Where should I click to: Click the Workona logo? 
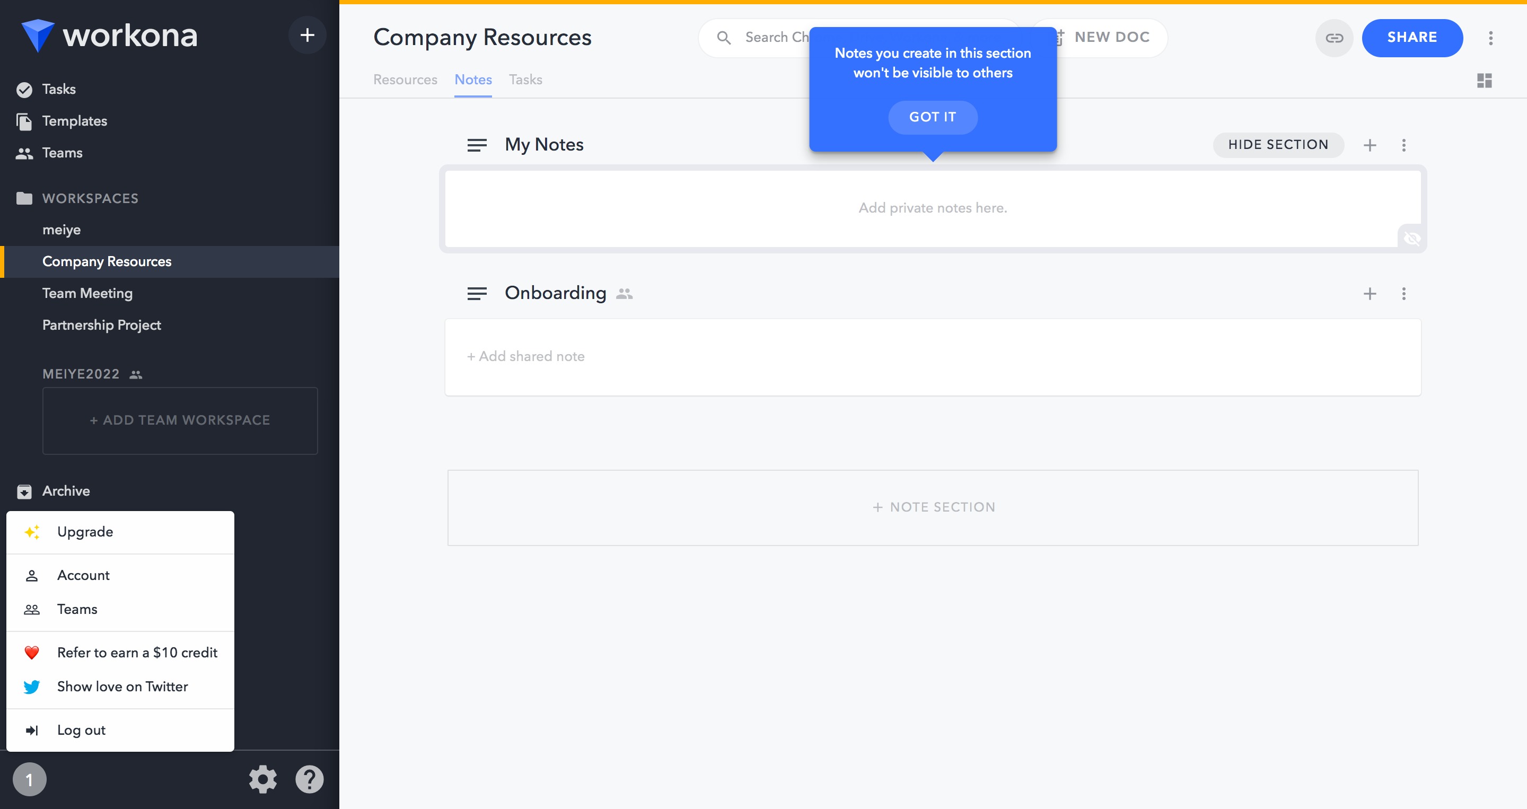(x=109, y=36)
